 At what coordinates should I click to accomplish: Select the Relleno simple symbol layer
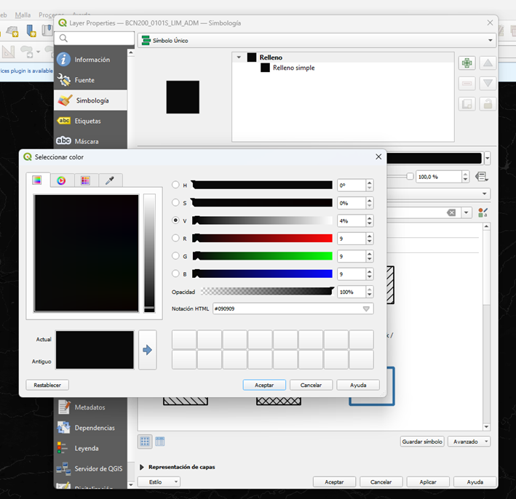click(x=293, y=68)
